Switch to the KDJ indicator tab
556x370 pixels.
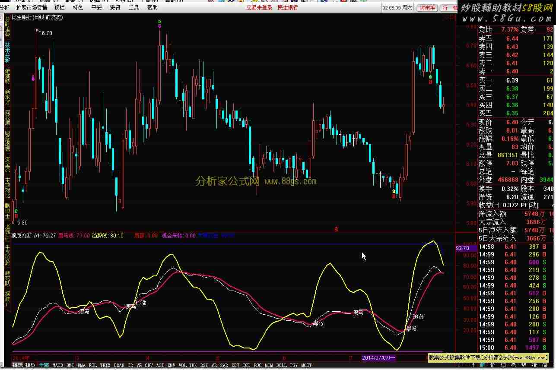pyautogui.click(x=235, y=365)
